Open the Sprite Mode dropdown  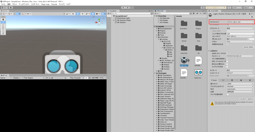tap(240, 28)
